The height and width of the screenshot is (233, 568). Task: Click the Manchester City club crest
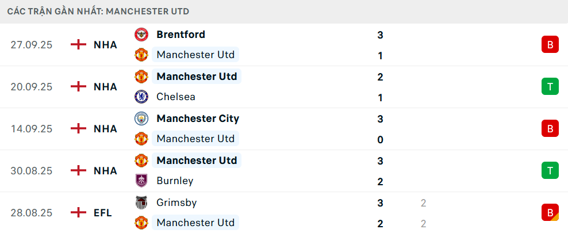(x=141, y=119)
